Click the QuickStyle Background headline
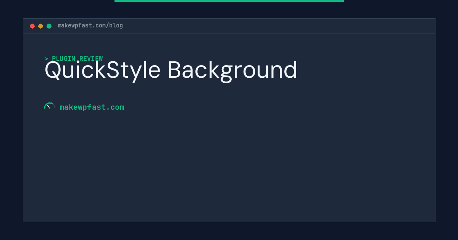The height and width of the screenshot is (240, 458). click(x=171, y=70)
